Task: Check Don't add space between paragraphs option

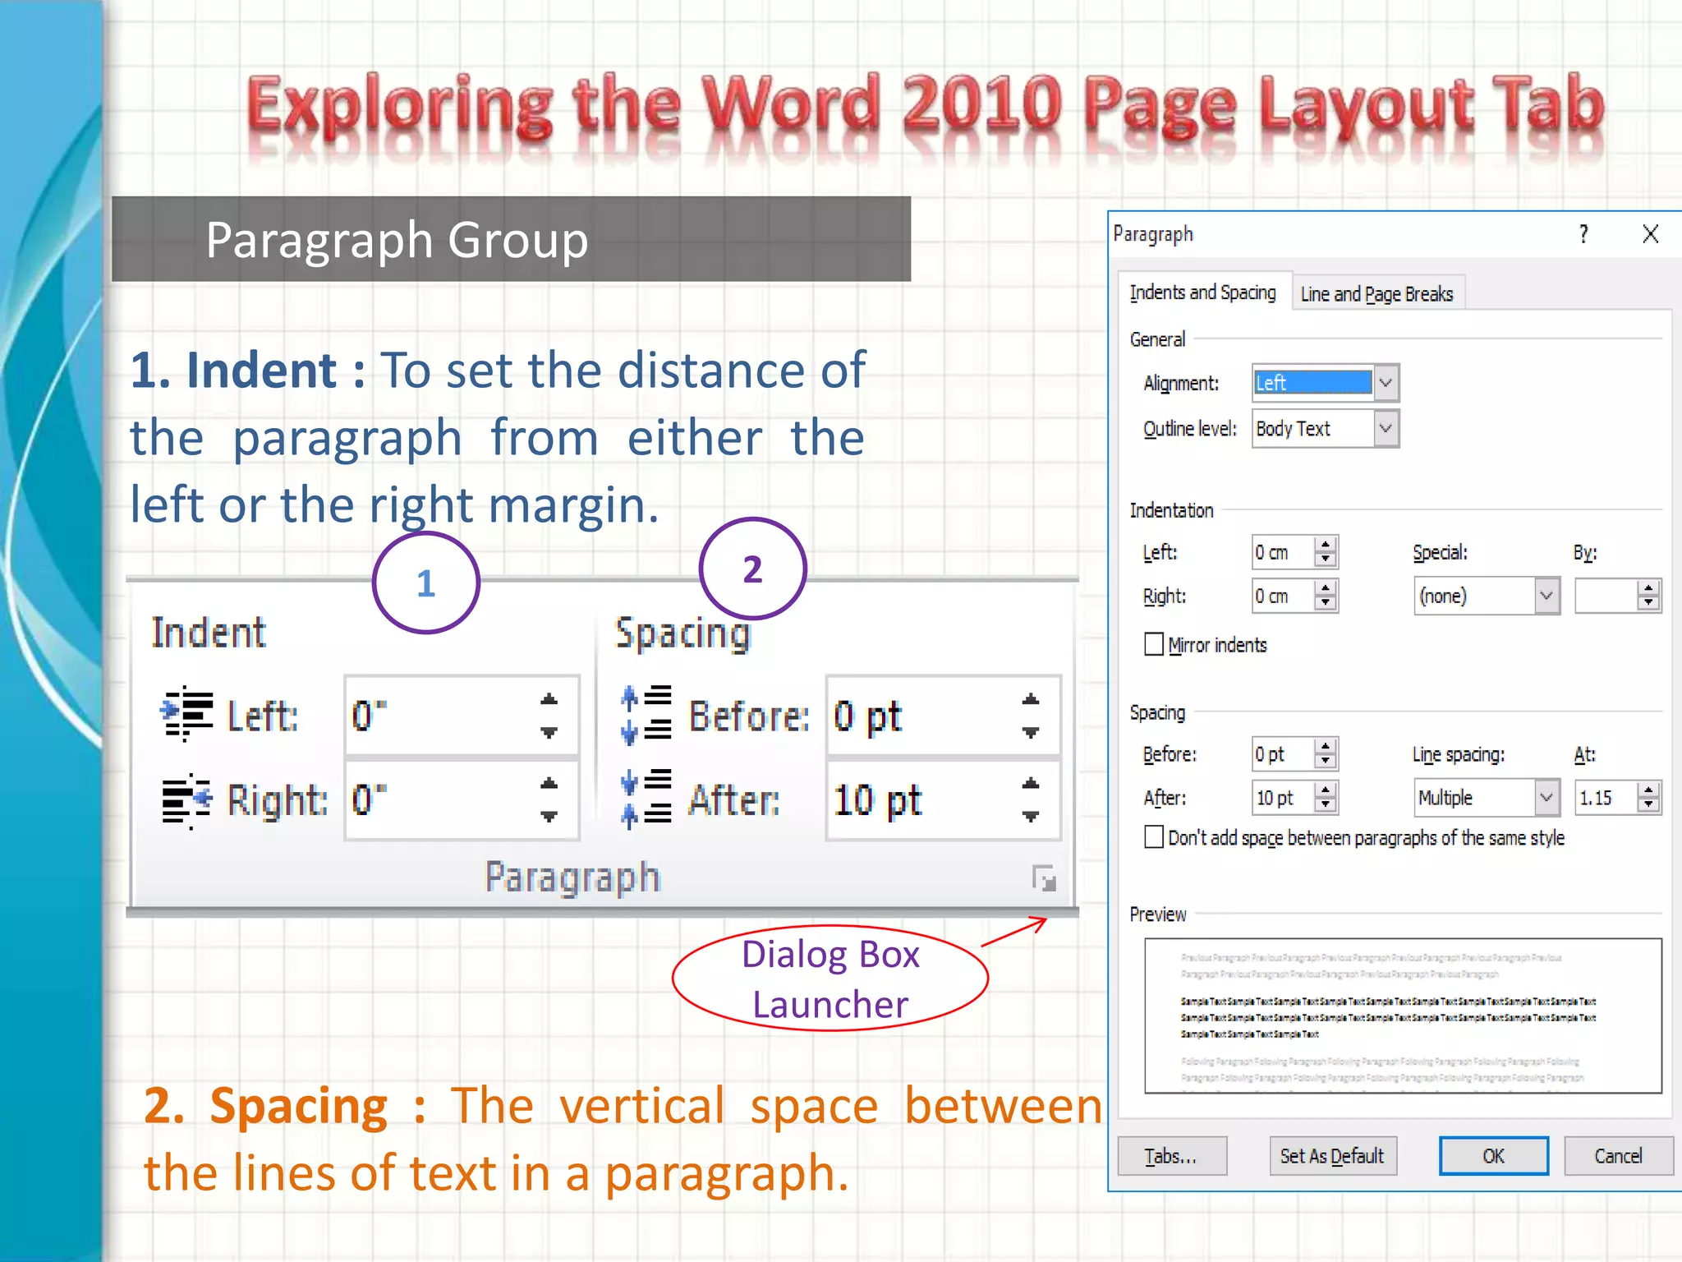Action: (x=1154, y=837)
